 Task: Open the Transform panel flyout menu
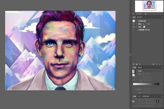point(162,96)
